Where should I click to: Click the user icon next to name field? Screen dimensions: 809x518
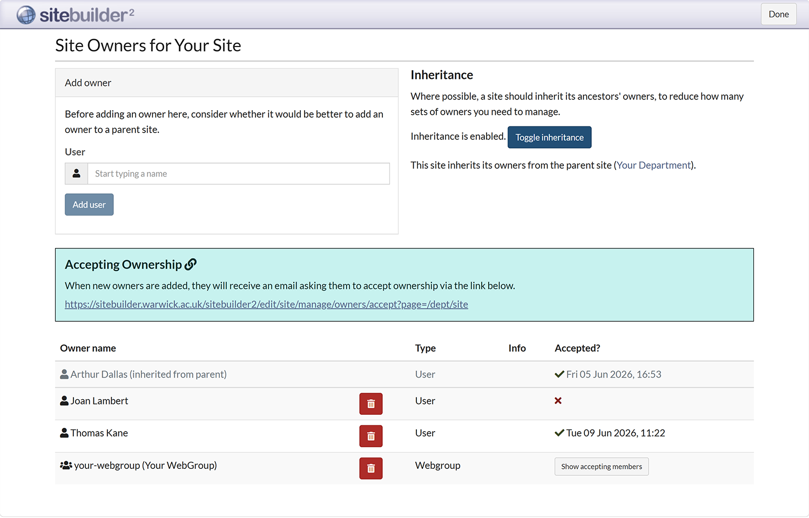pos(77,173)
